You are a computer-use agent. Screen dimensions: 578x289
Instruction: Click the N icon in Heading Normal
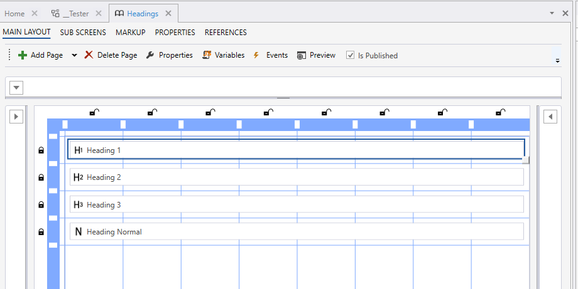coord(78,232)
